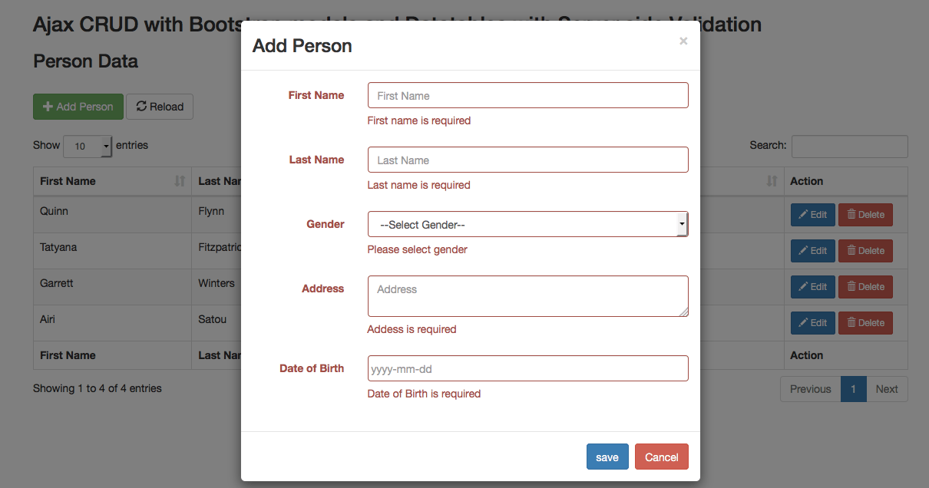Click the Last Name input field

click(528, 160)
